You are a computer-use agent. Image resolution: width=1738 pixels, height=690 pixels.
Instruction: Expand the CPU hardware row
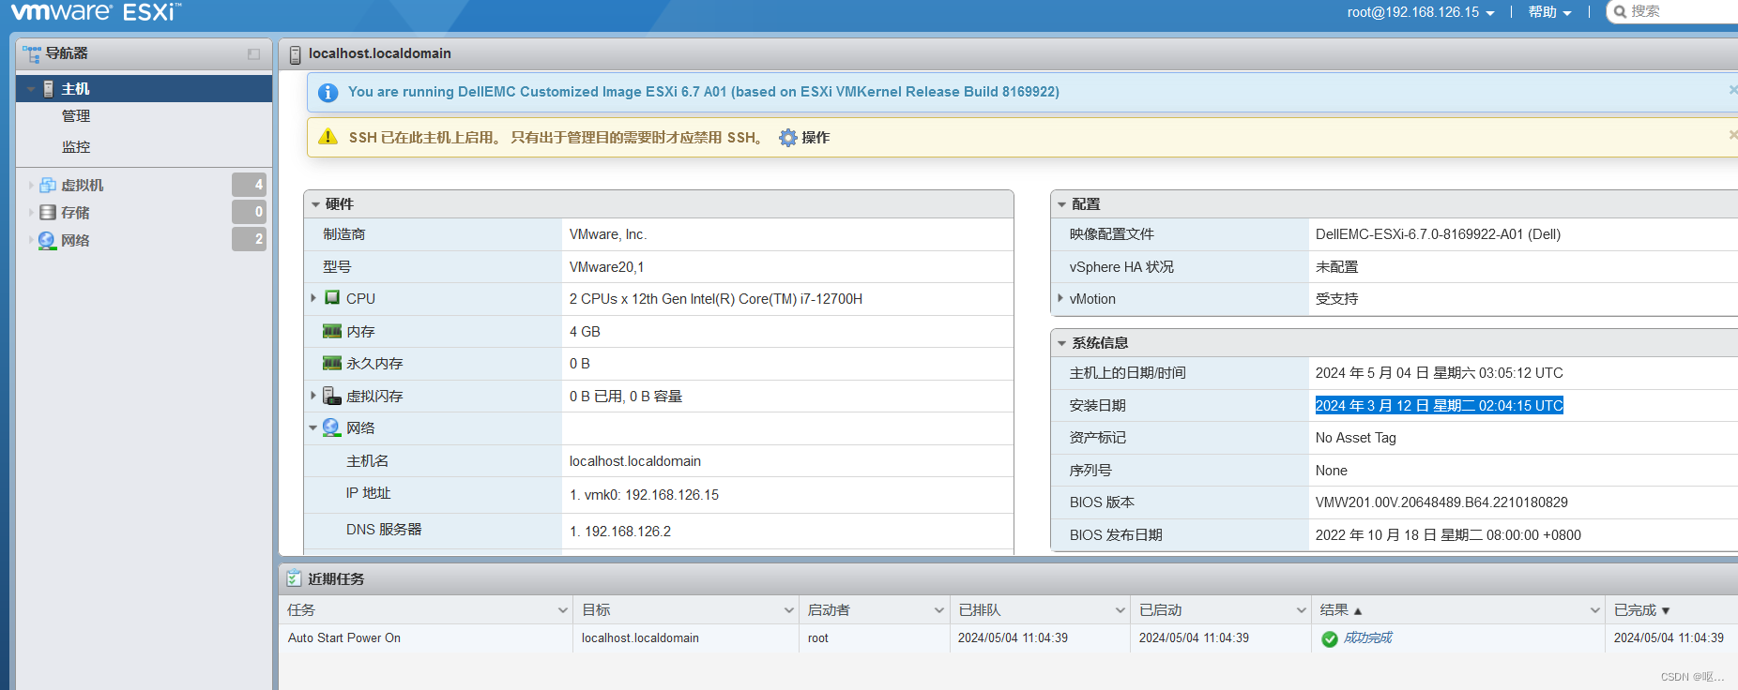pyautogui.click(x=313, y=298)
